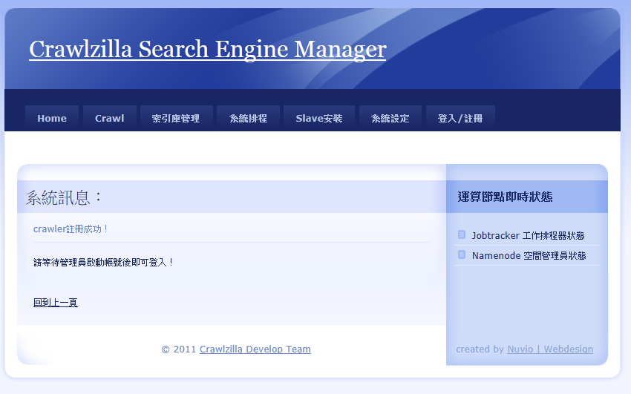The height and width of the screenshot is (394, 631).
Task: Open the Crawl menu tab
Action: click(109, 118)
